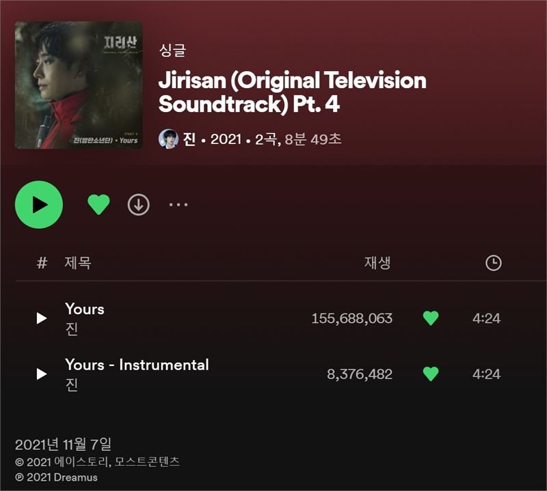Open the artist avatar next to 진
Screen dimensions: 547x491
pyautogui.click(x=168, y=139)
